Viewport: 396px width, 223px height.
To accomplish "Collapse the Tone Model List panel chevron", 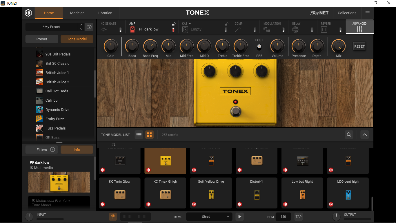I will (365, 135).
